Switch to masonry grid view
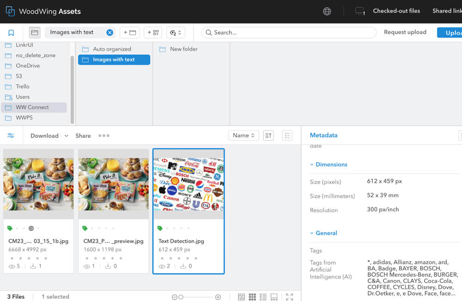Image resolution: width=462 pixels, height=301 pixels. [242, 297]
